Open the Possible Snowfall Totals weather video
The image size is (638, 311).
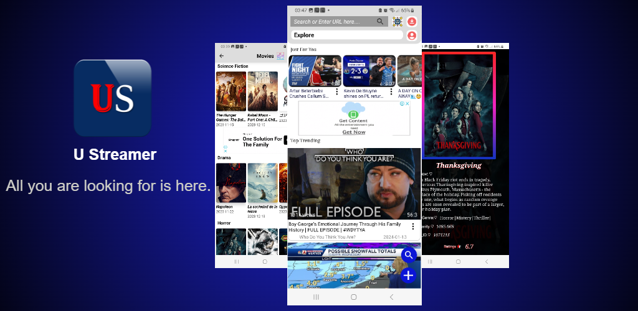pos(354,266)
